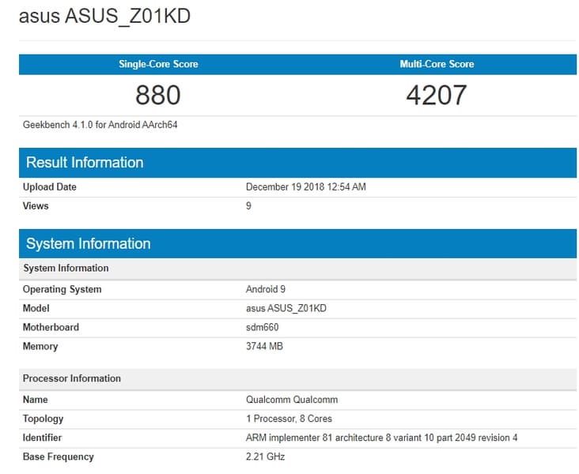Click the Views count value 9
This screenshot has width=579, height=474.
click(249, 206)
